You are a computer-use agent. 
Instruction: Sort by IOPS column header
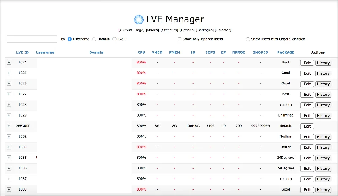tap(210, 52)
